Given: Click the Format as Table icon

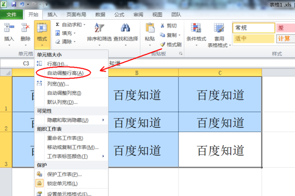Looking at the screenshot, I should point(219,28).
